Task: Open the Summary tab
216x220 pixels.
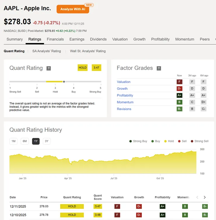Action: pos(15,39)
